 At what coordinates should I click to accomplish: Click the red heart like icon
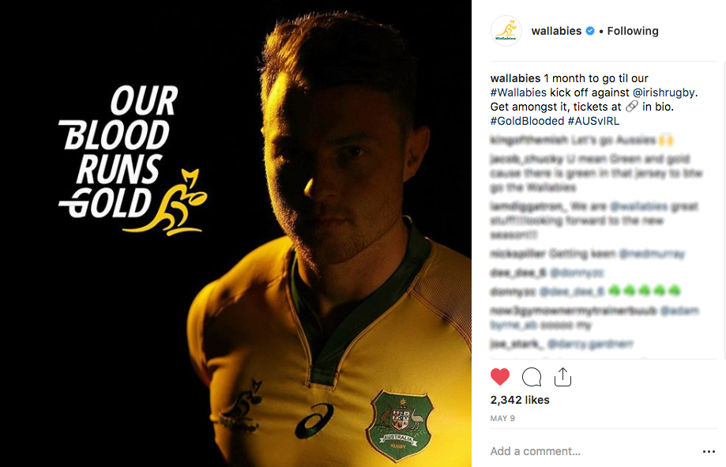[499, 377]
